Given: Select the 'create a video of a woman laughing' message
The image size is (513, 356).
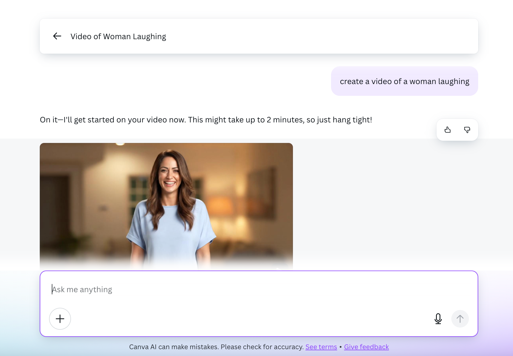Looking at the screenshot, I should coord(404,81).
